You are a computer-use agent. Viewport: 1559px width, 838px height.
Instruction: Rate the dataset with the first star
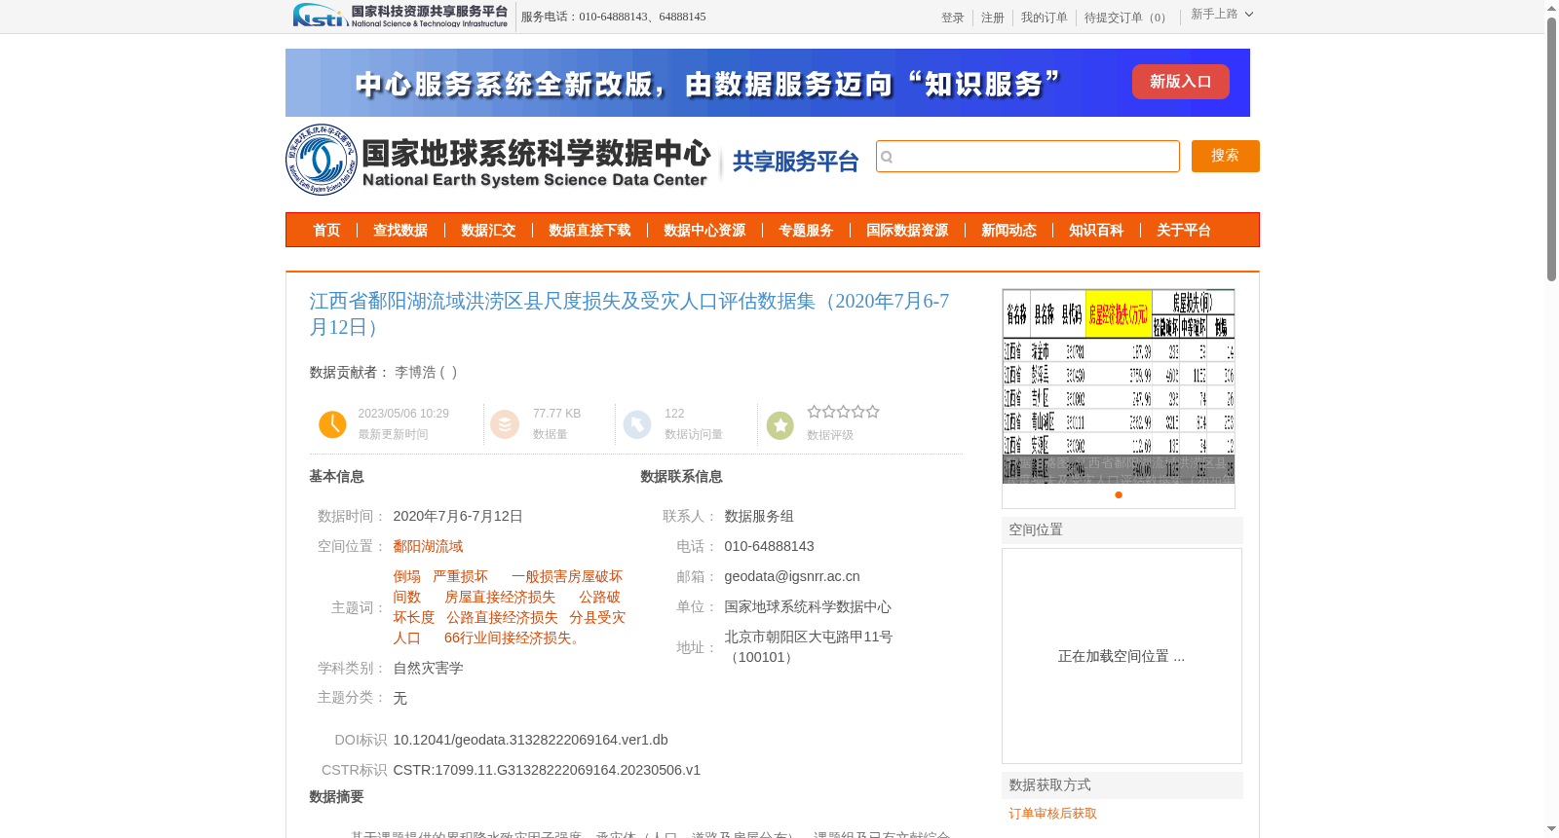click(814, 412)
